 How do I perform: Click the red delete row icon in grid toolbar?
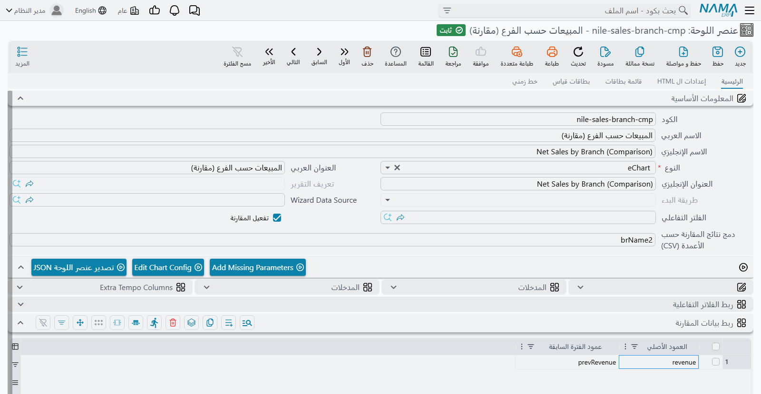point(173,323)
